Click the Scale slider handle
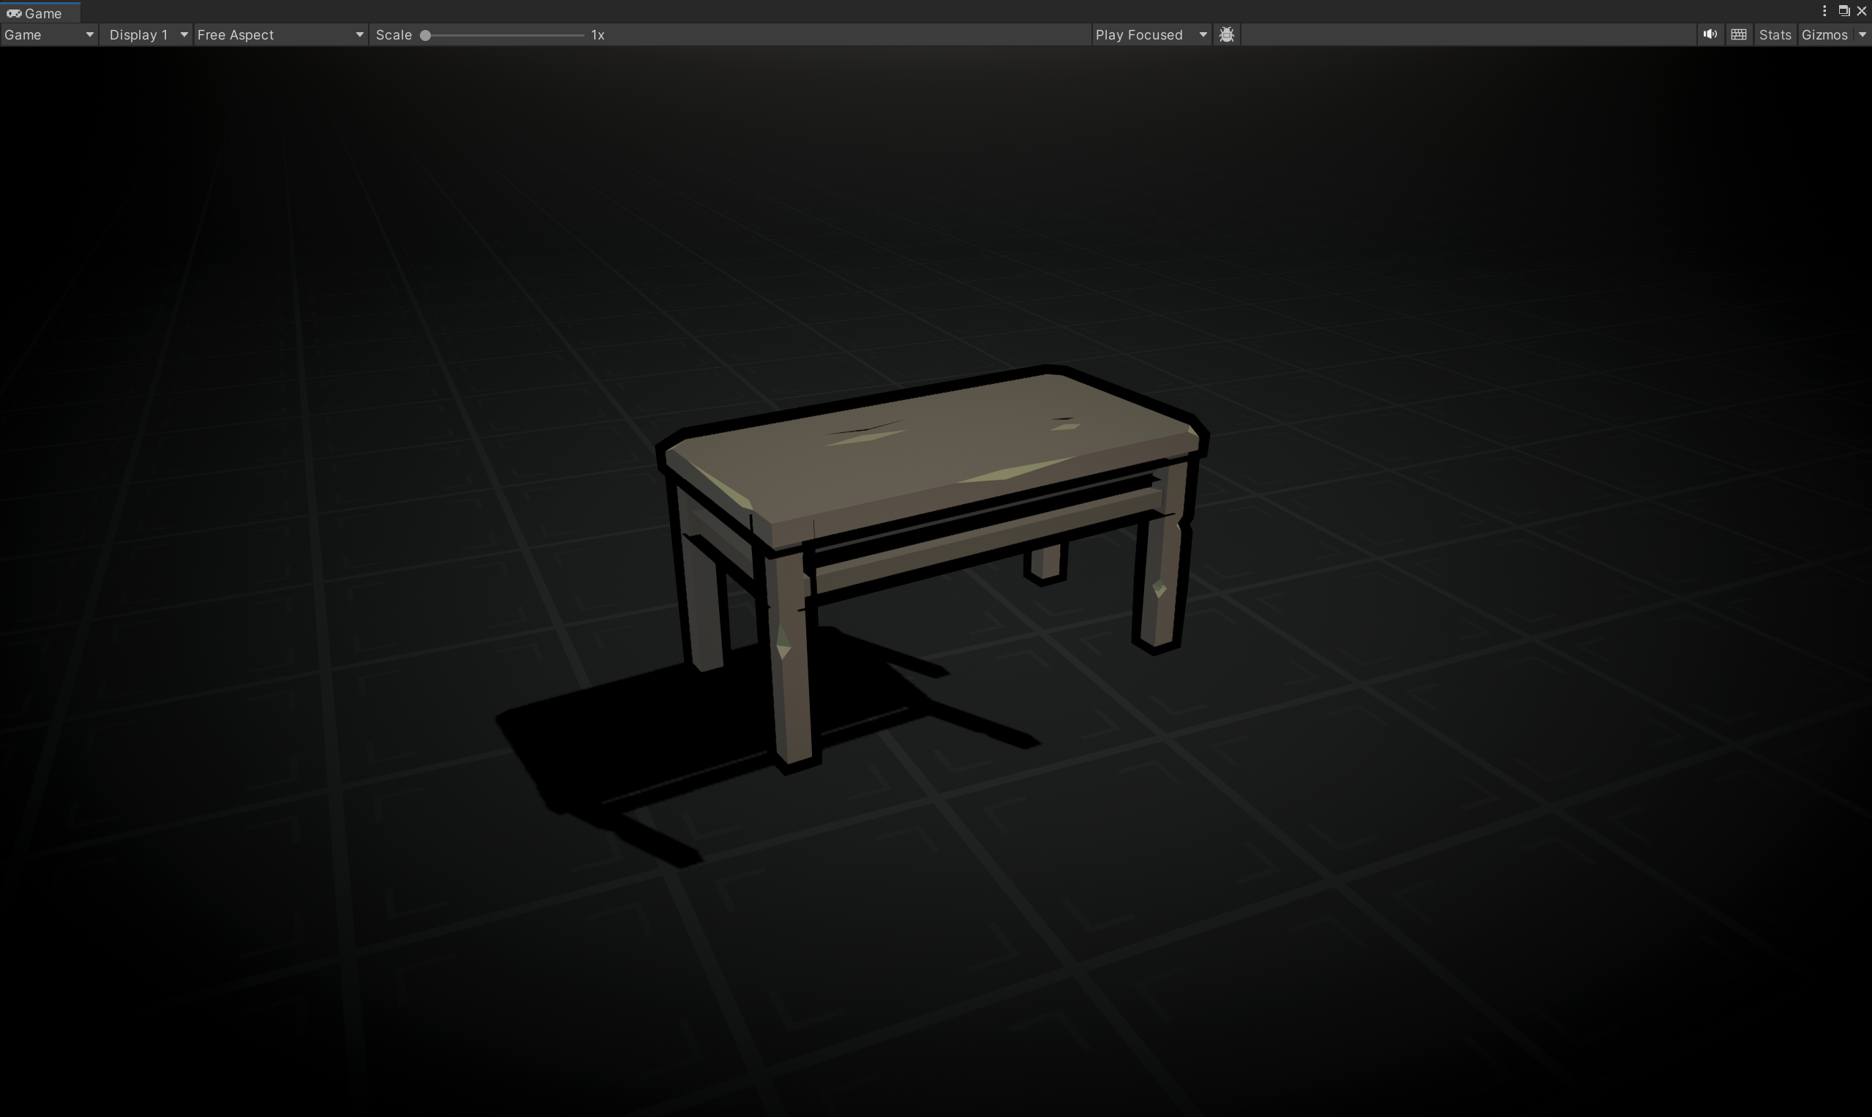Image resolution: width=1872 pixels, height=1117 pixels. (x=425, y=34)
